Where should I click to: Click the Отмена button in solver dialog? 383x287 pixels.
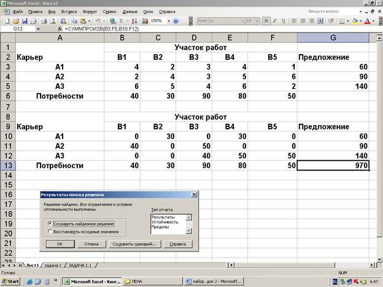click(x=91, y=244)
